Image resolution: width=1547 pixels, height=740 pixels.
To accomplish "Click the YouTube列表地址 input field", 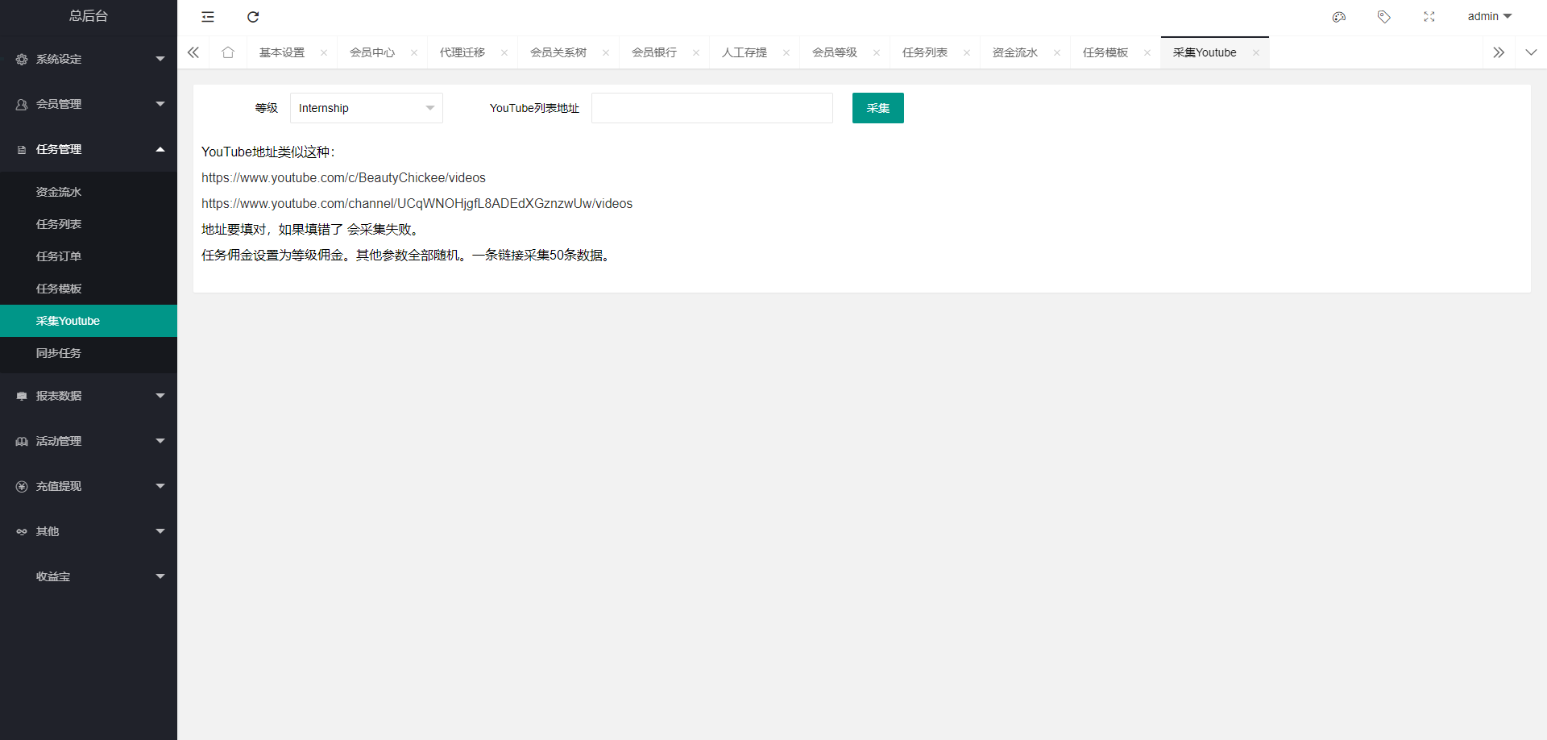I will (711, 108).
